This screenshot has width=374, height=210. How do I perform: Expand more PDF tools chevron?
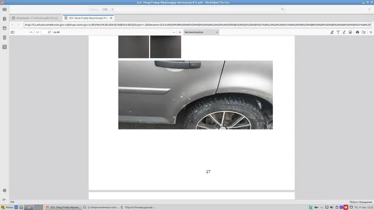coord(370,32)
